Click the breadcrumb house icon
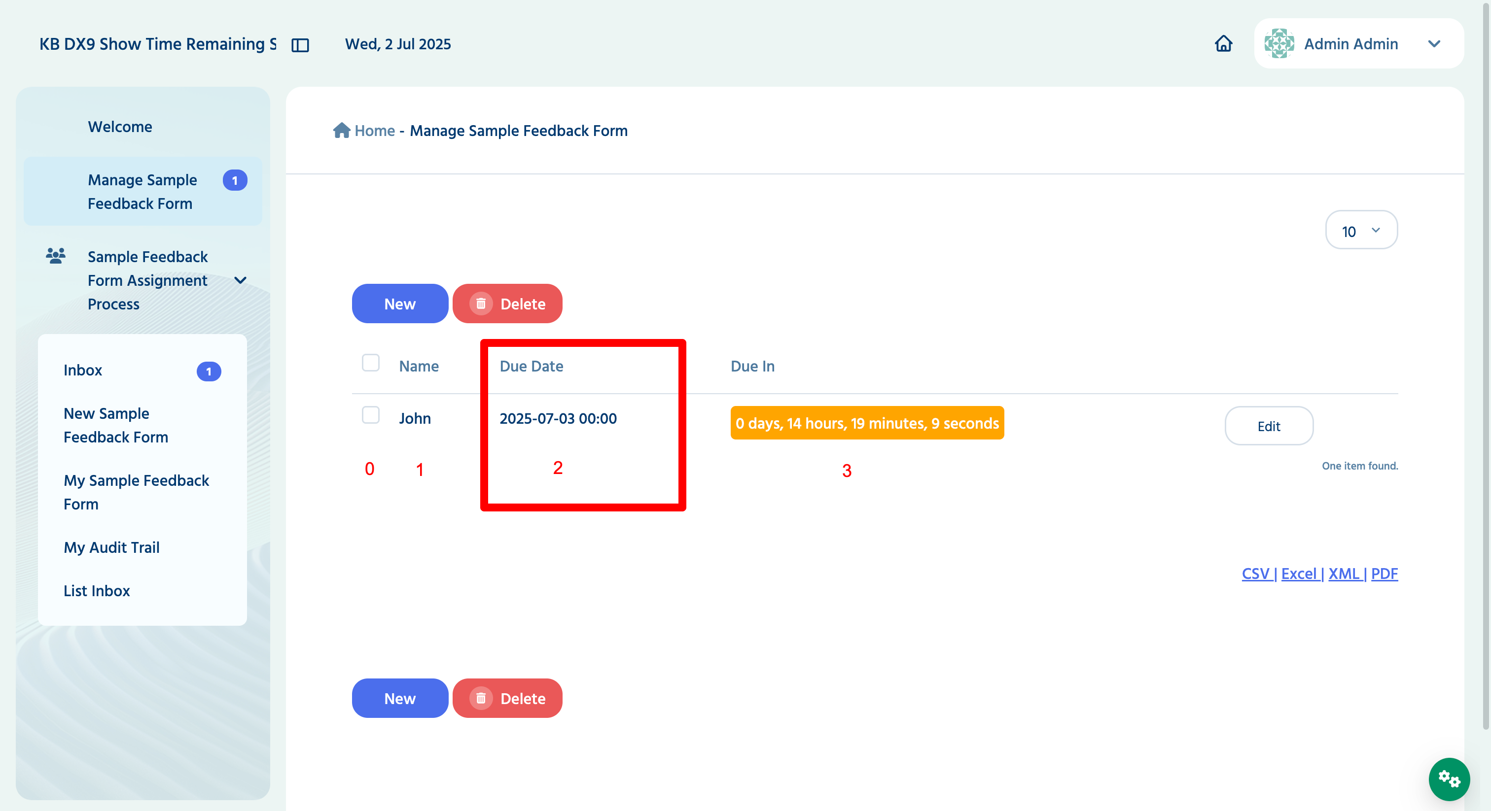1491x811 pixels. [x=342, y=130]
